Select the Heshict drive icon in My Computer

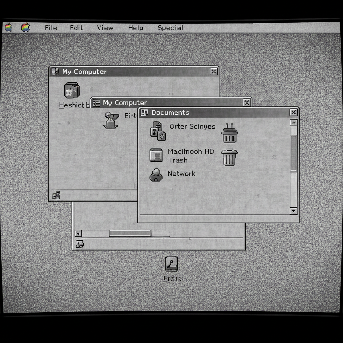point(72,90)
